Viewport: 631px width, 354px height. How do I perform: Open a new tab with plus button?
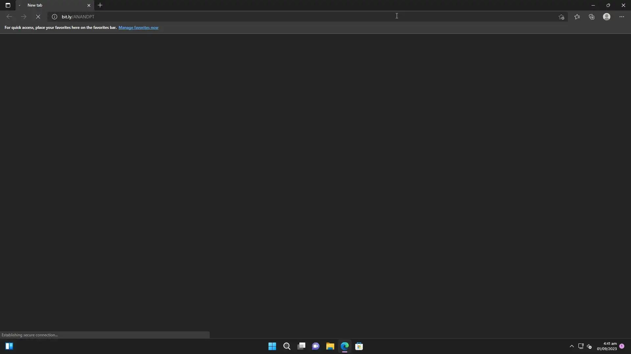click(100, 5)
